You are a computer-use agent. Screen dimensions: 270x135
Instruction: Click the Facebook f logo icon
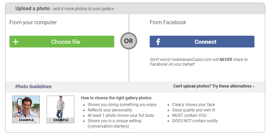[158, 42]
